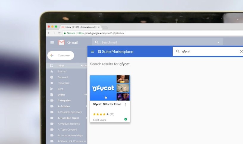The height and width of the screenshot is (144, 243).
Task: Click the 6,130 Inbox unread count
Action: 84,66
